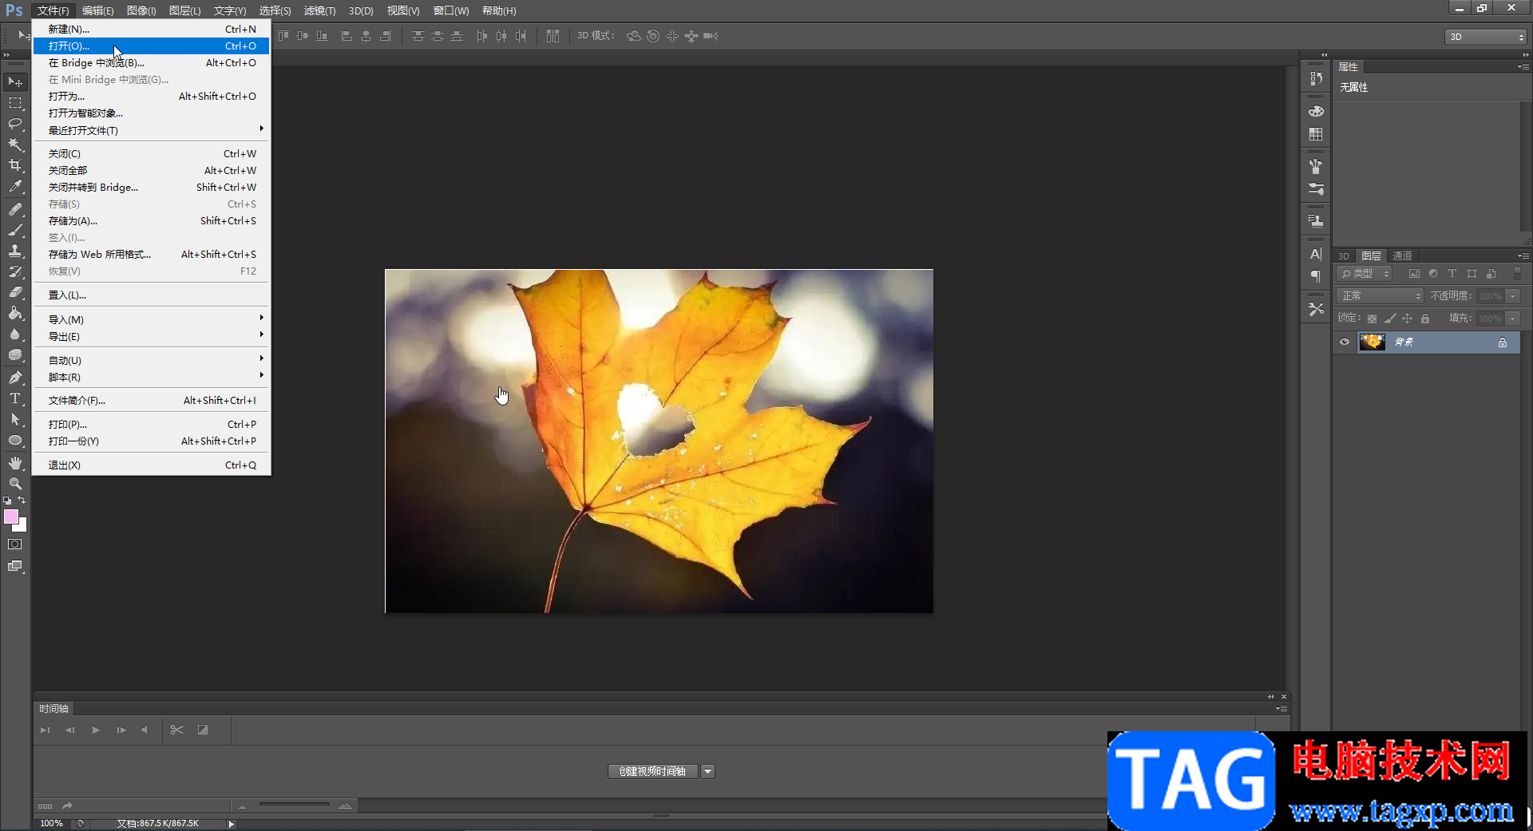Select the Eyedropper tool
This screenshot has width=1533, height=831.
pos(15,187)
